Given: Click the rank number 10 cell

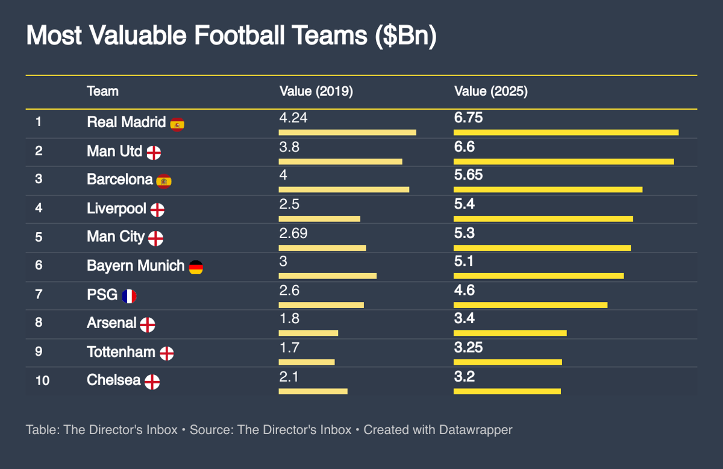Looking at the screenshot, I should [x=42, y=381].
